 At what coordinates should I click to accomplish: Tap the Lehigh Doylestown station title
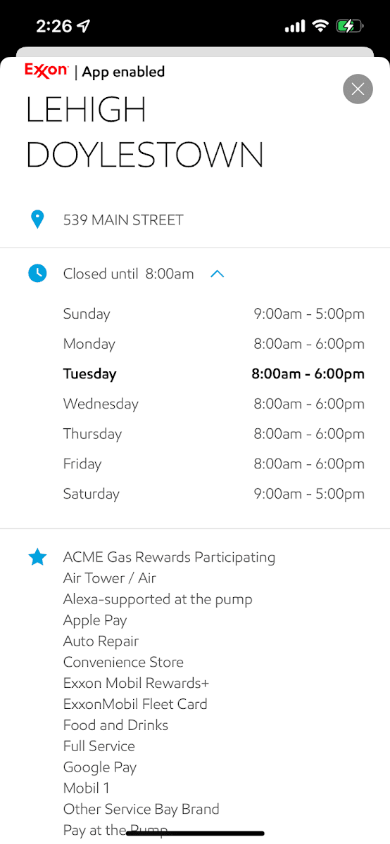click(x=144, y=132)
